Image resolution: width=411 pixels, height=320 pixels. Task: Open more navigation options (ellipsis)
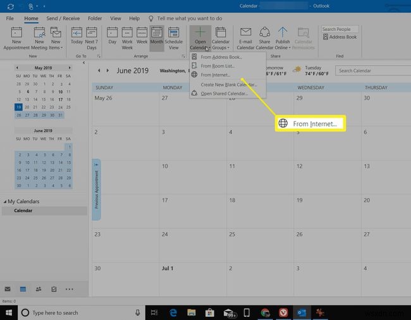(x=69, y=289)
